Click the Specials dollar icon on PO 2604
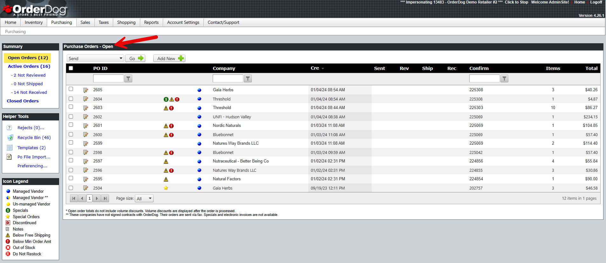Image resolution: width=606 pixels, height=263 pixels. click(x=166, y=99)
